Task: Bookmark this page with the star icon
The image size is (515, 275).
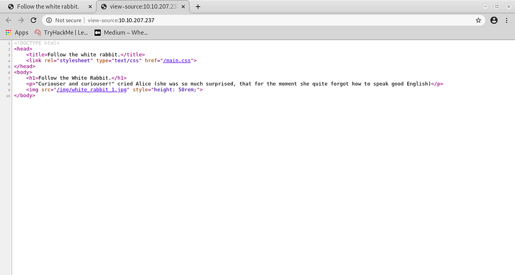Action: pos(478,21)
